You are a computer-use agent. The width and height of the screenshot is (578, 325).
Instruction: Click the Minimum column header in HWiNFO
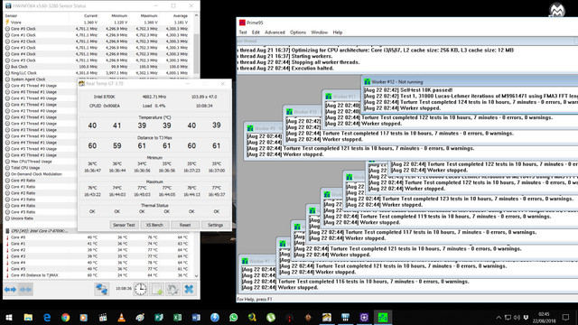[119, 16]
